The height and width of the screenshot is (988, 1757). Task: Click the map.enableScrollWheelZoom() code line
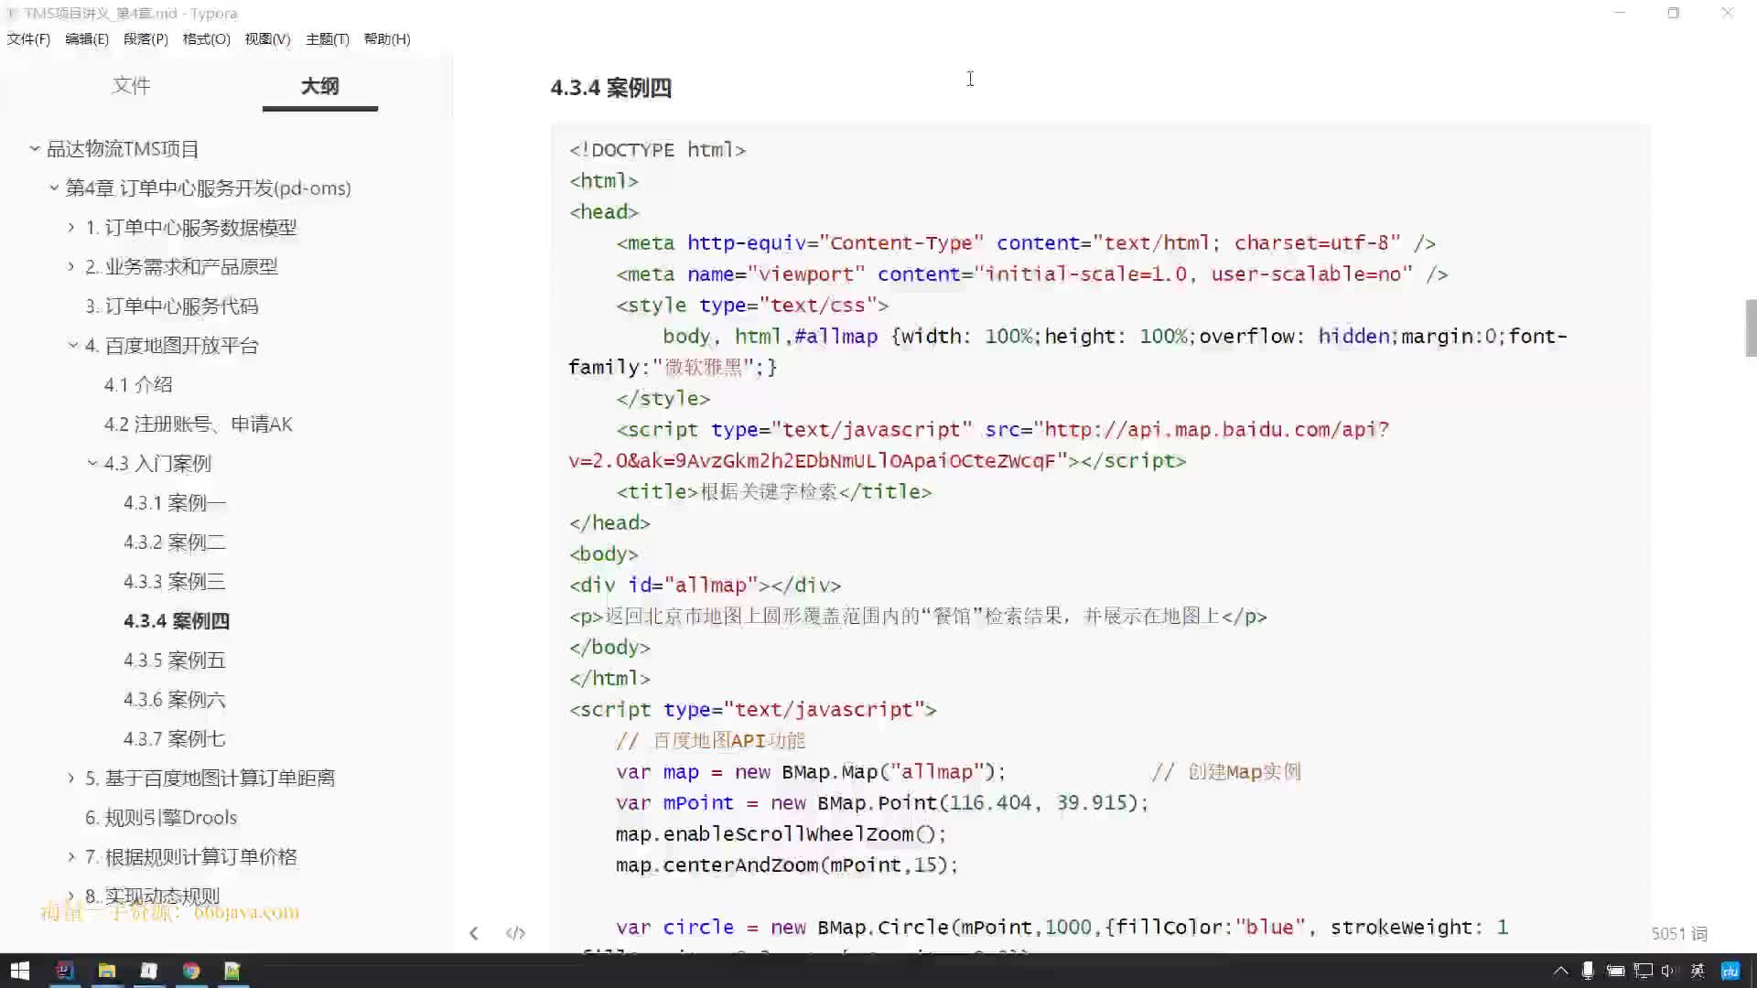(x=781, y=833)
